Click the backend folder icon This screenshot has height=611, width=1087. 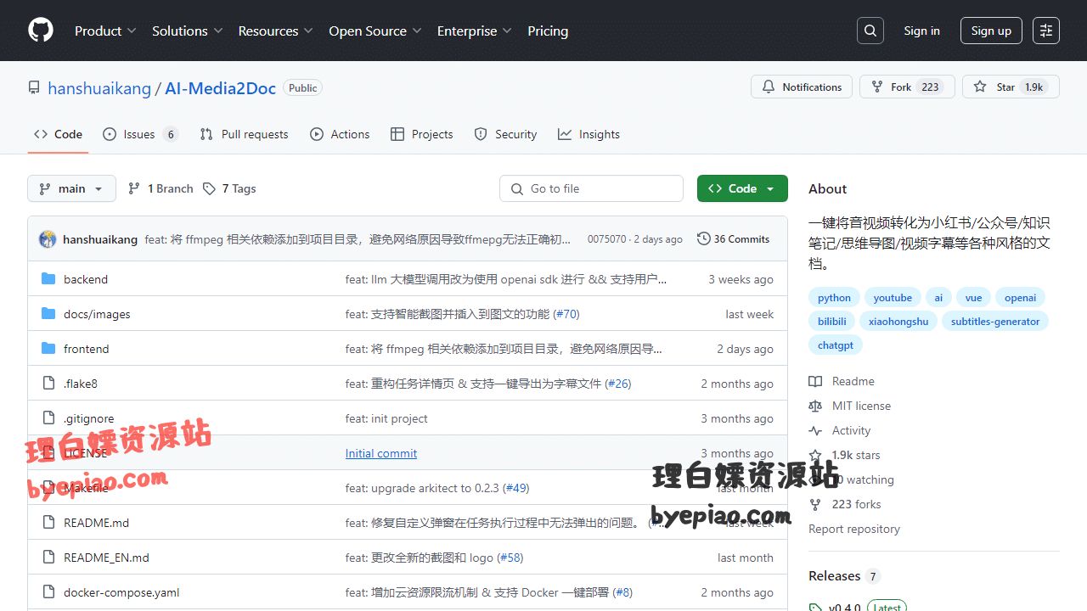pyautogui.click(x=48, y=278)
